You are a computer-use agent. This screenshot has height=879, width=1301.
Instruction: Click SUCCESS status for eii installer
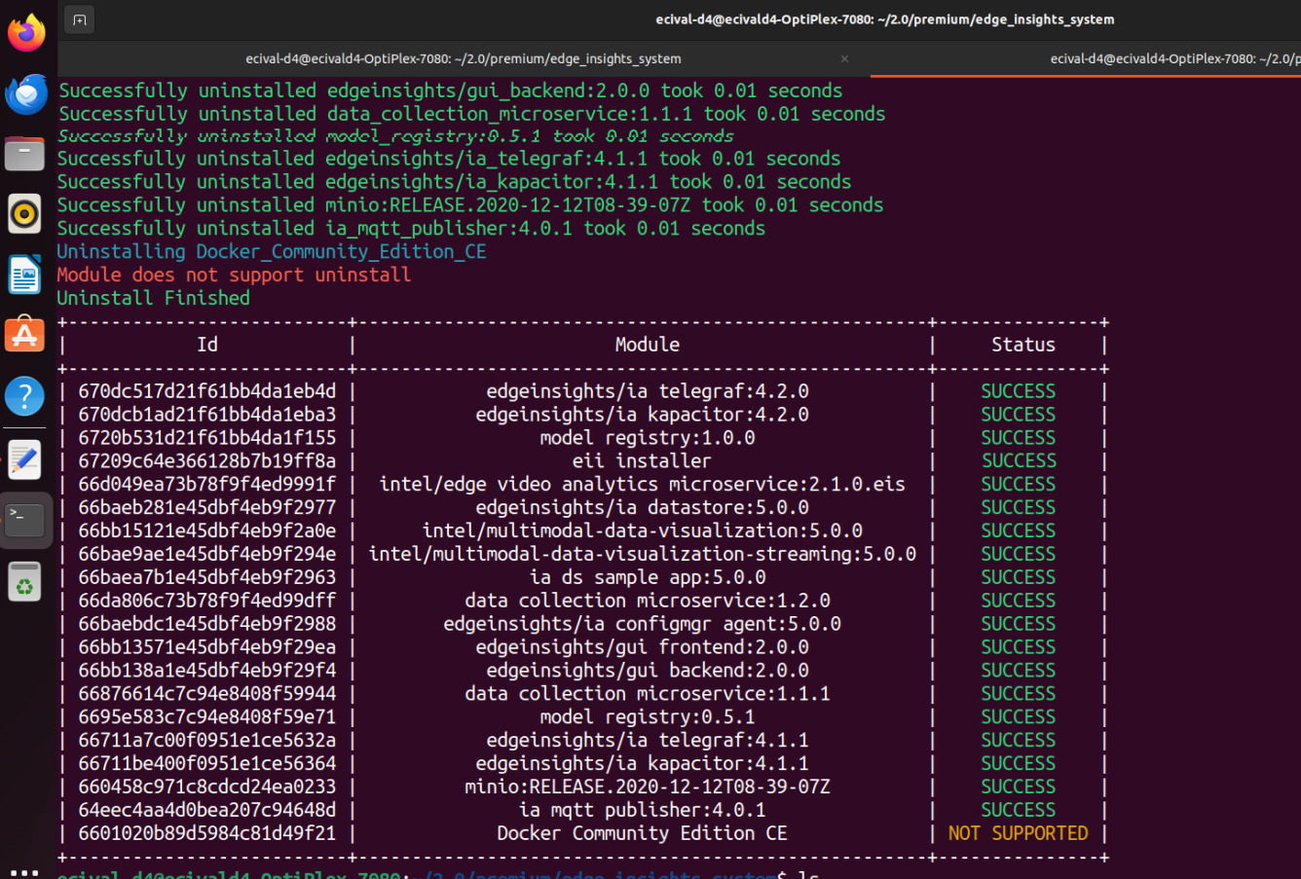pyautogui.click(x=1018, y=461)
